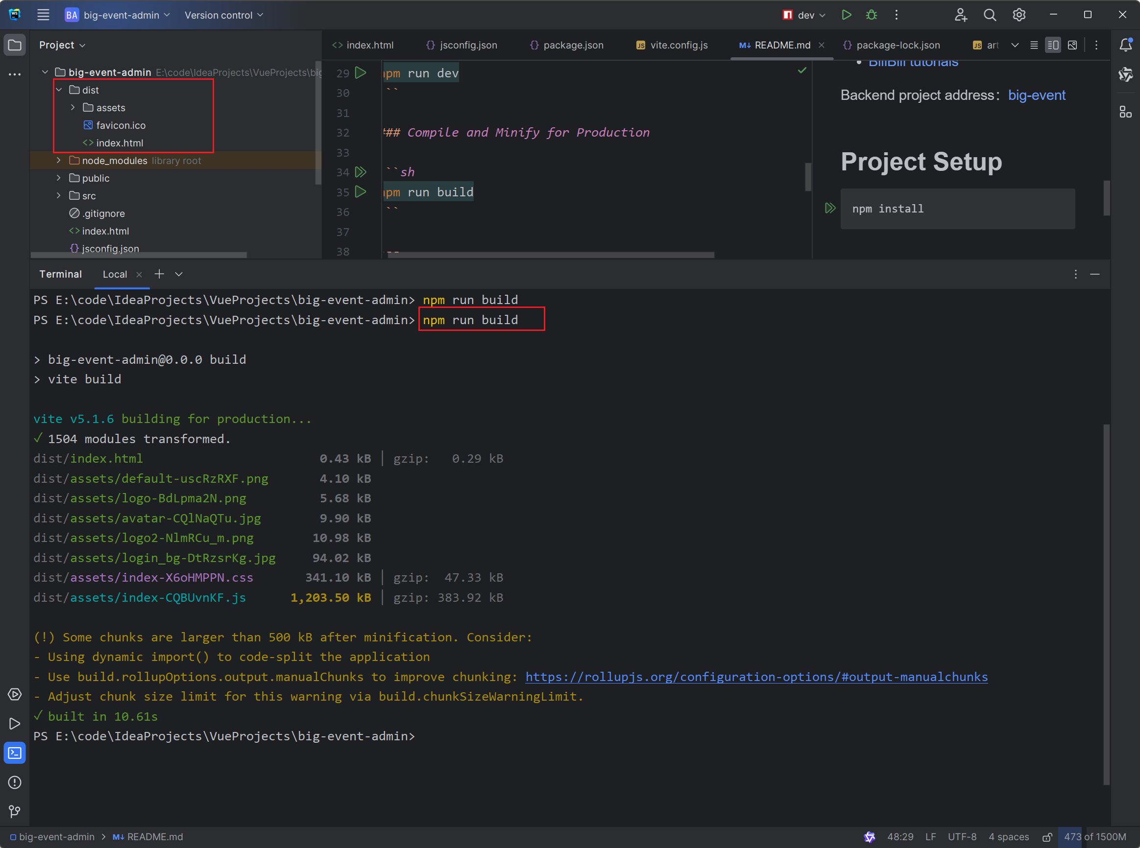Toggle read-only lock in status bar
Screen dimensions: 1140x848
(1047, 837)
